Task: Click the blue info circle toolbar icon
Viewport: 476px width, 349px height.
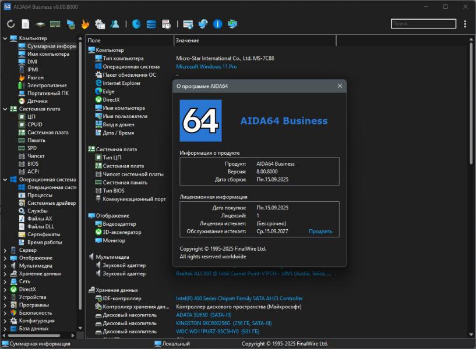Action: click(218, 24)
